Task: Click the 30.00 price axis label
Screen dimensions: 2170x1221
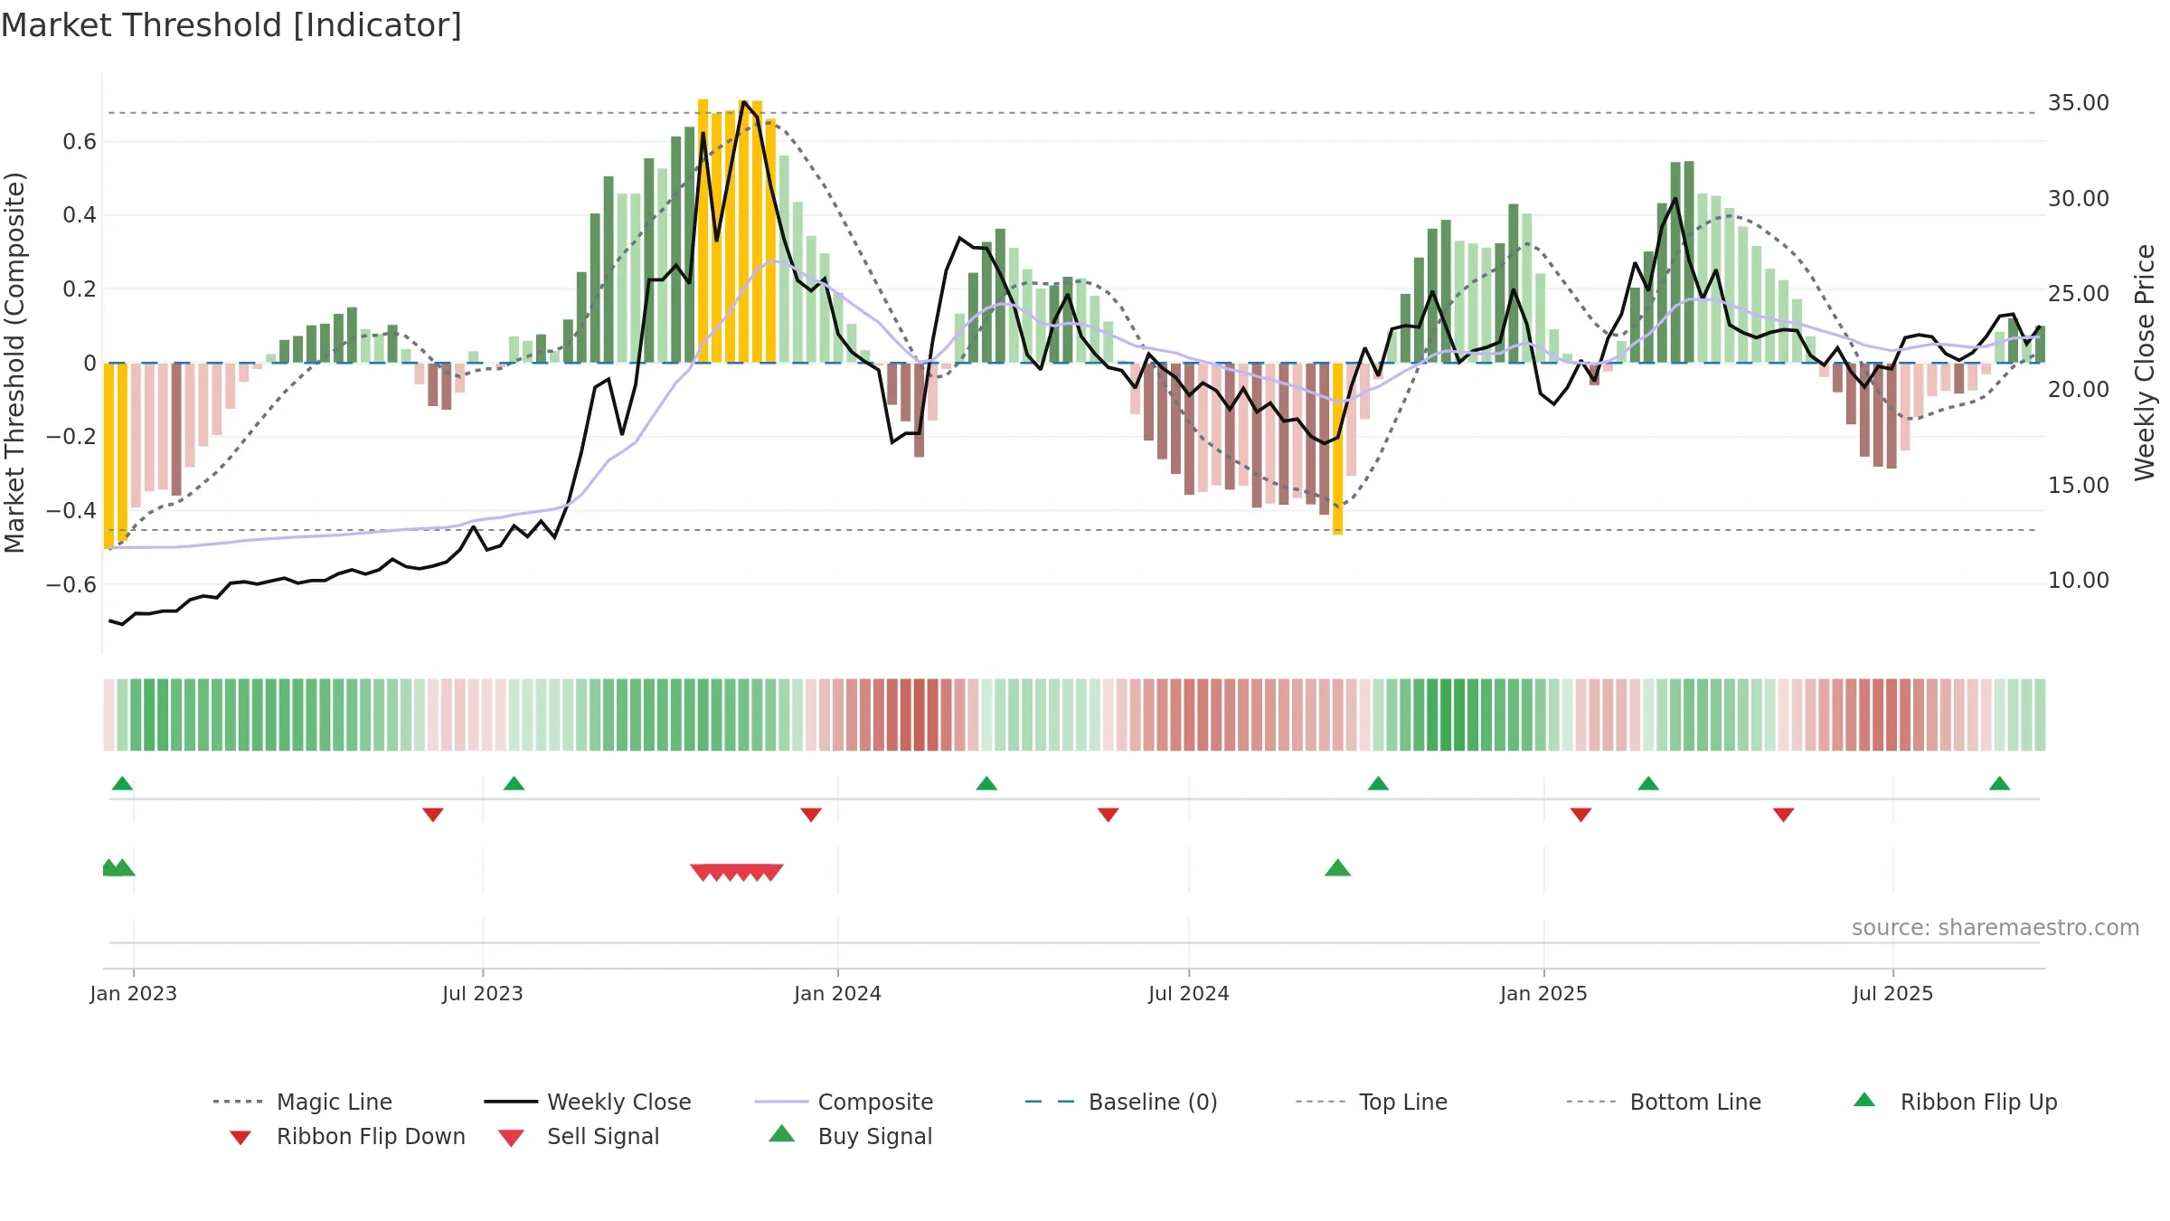Action: pos(2079,199)
